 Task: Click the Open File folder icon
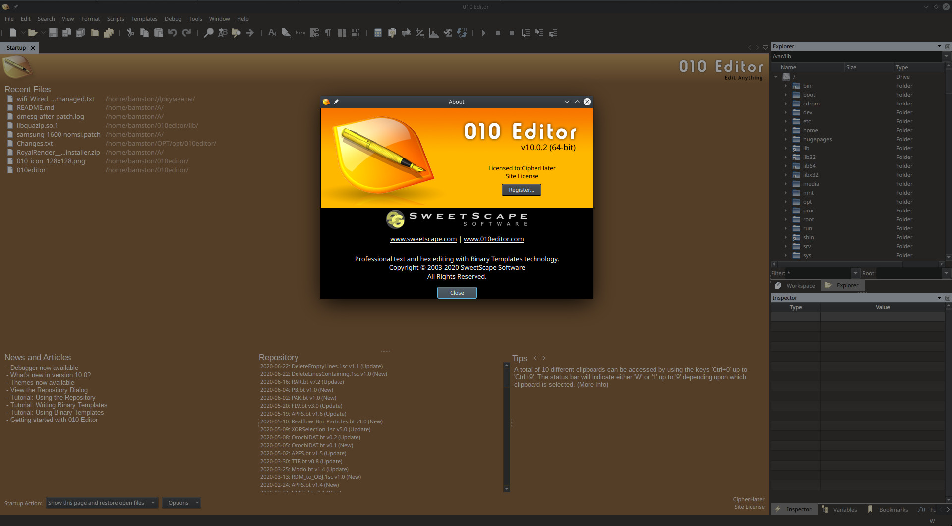(33, 33)
